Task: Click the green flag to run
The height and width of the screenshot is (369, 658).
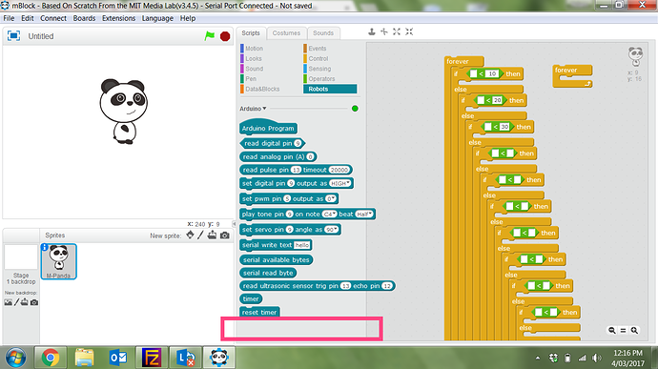Action: (210, 36)
